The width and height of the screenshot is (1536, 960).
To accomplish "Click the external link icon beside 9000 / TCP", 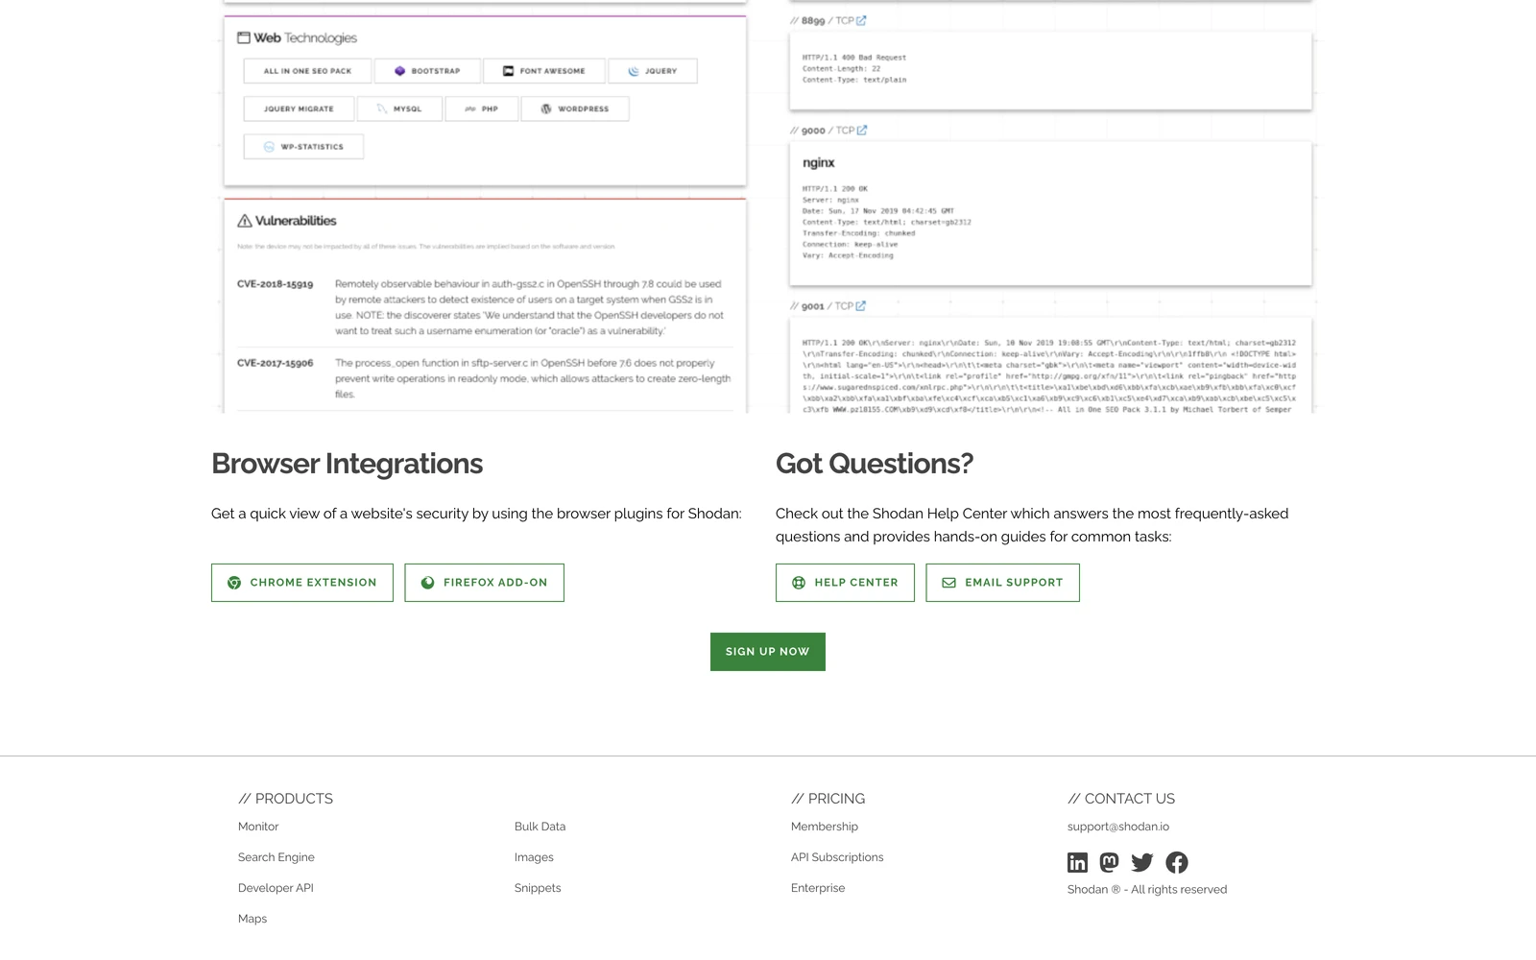I will (x=862, y=130).
